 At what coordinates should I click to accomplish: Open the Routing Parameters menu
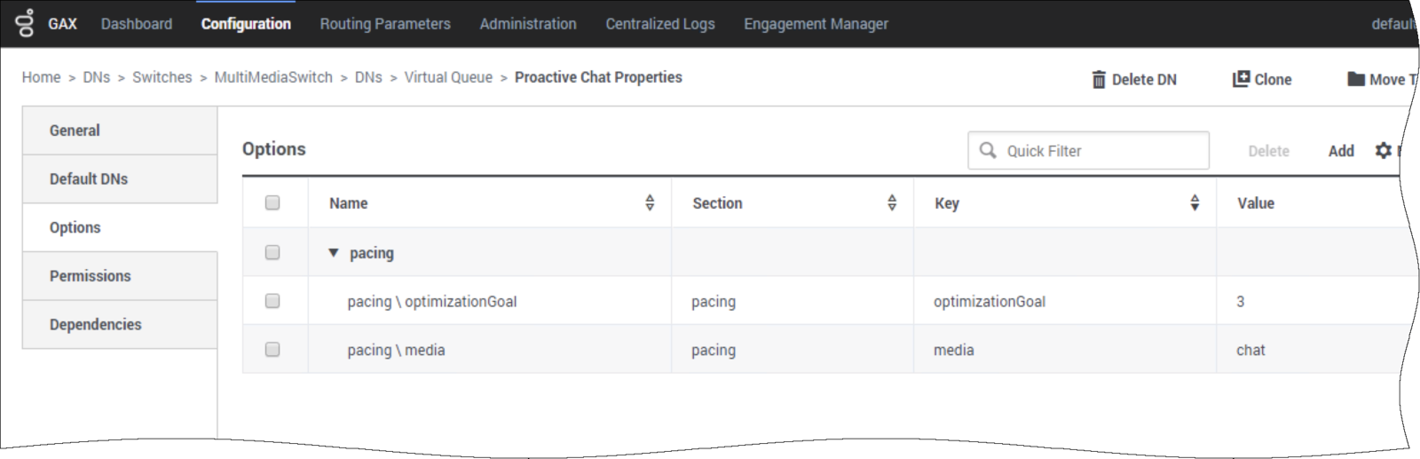click(385, 24)
